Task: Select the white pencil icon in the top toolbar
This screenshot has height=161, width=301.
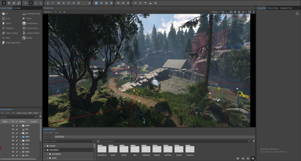Action: [89, 3]
